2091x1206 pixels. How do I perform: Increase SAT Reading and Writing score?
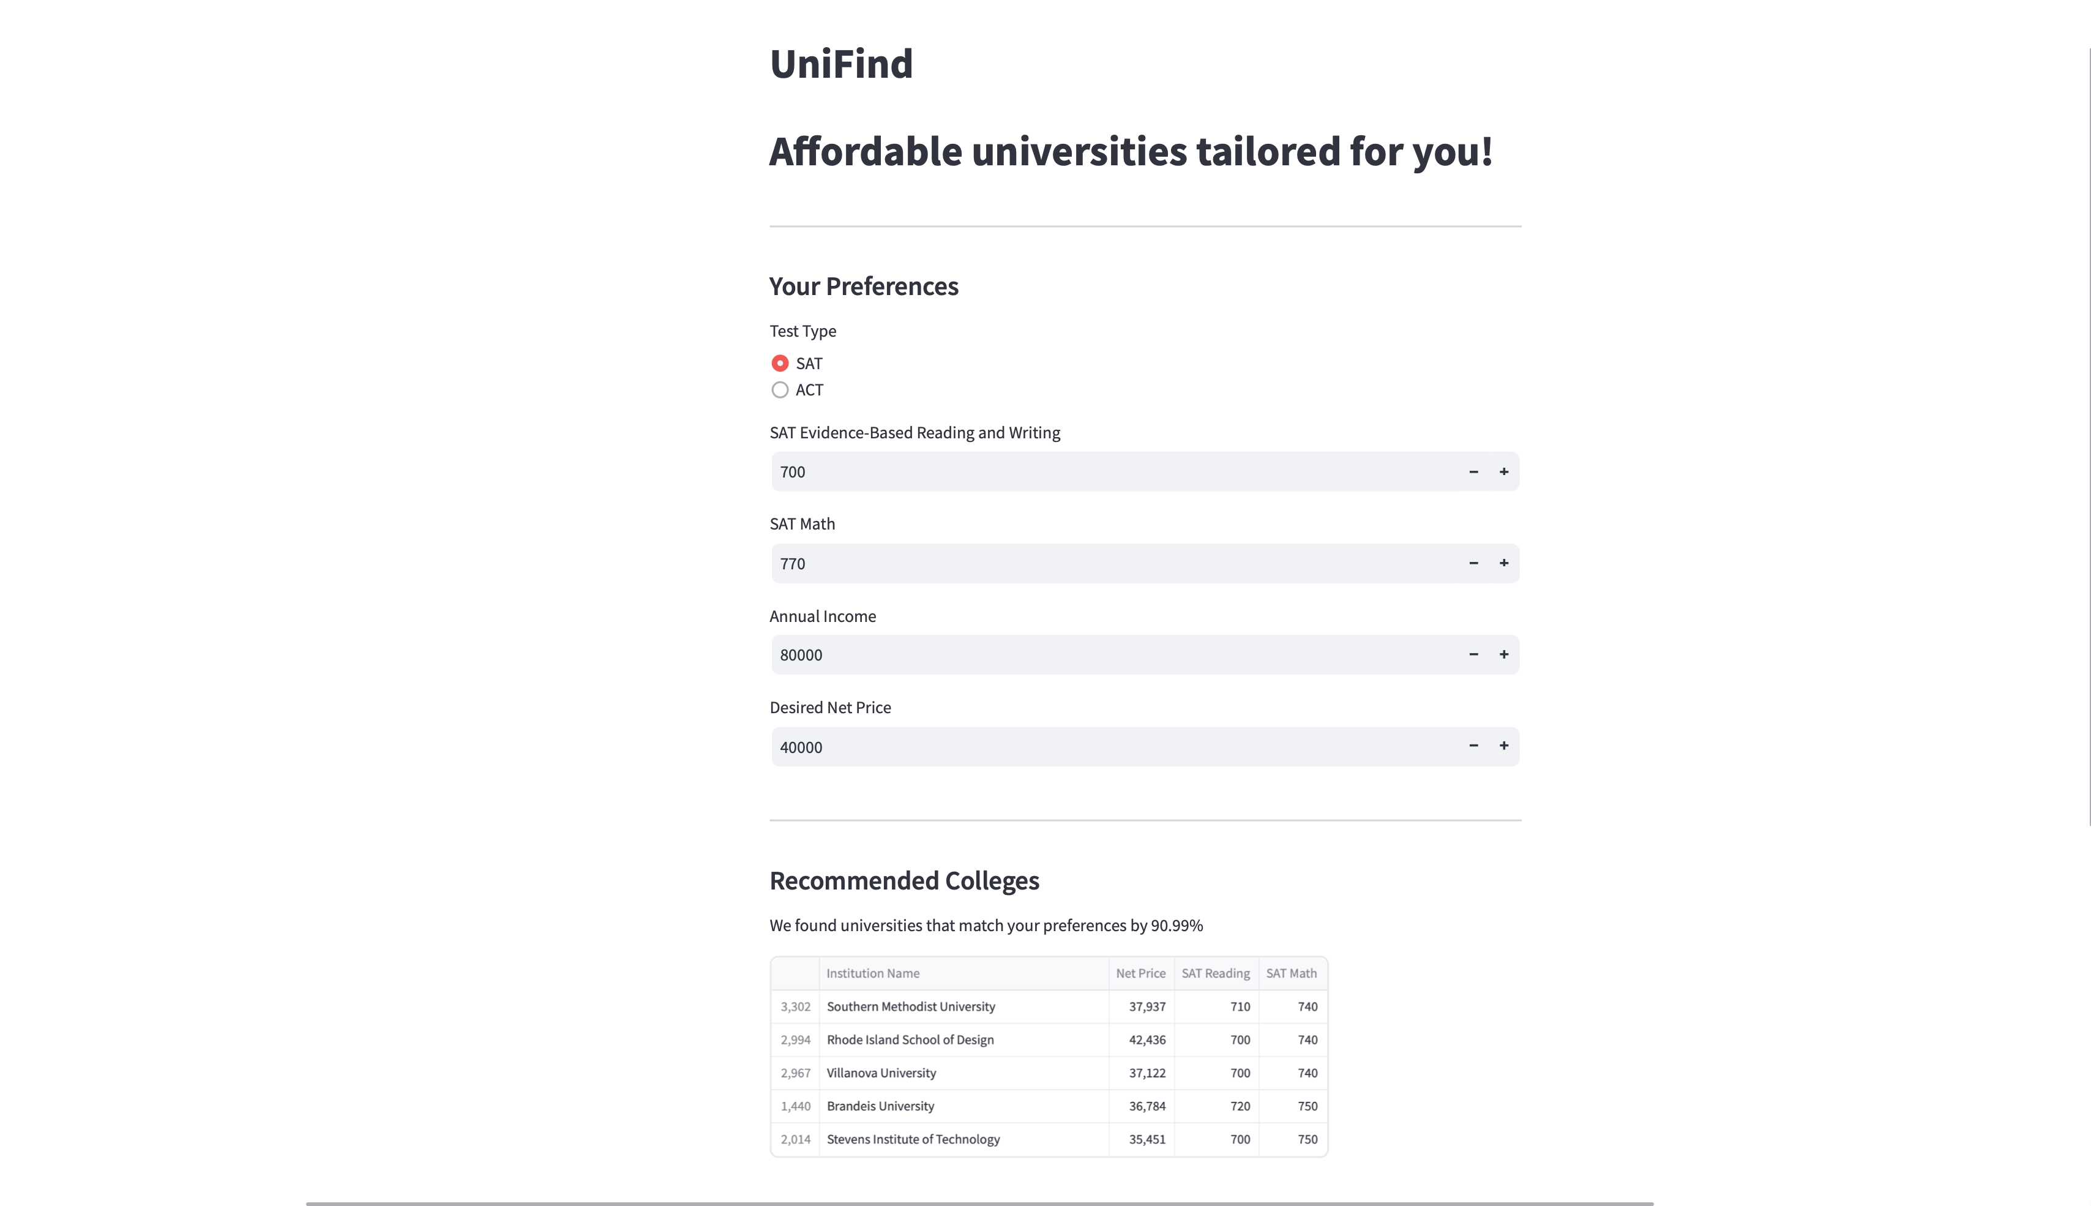[1503, 472]
